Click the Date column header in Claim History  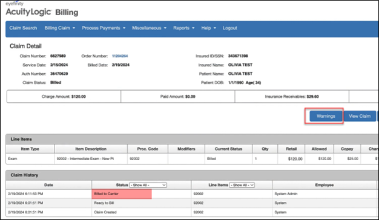pos(48,185)
